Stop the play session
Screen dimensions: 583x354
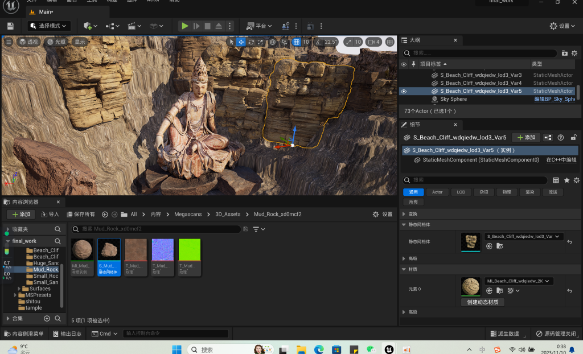207,26
